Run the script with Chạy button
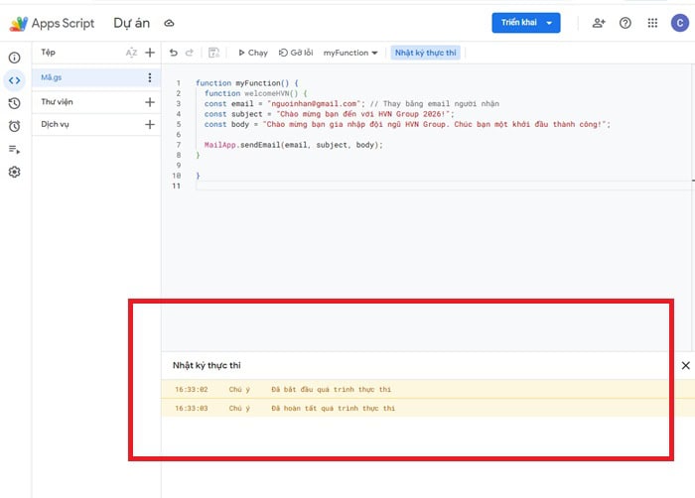695x498 pixels. (252, 53)
